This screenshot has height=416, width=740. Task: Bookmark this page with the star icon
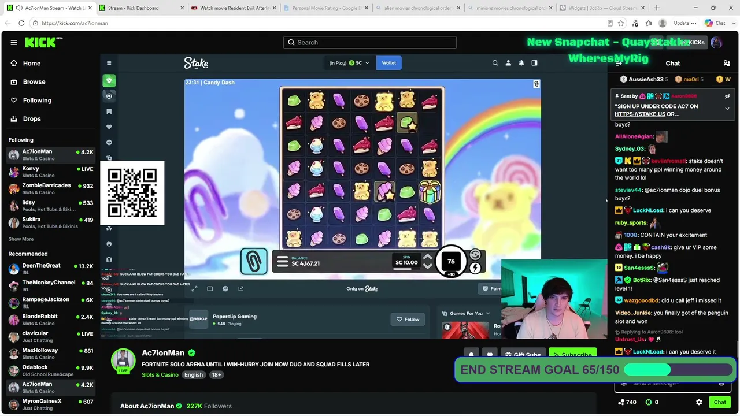(x=621, y=23)
